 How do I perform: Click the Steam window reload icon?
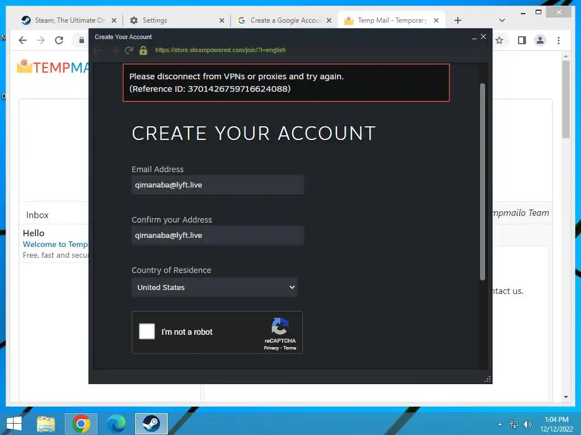click(x=129, y=50)
